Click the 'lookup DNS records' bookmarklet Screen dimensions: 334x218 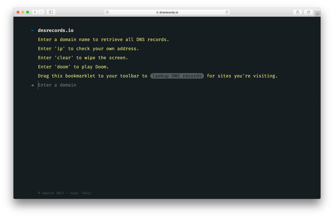pos(177,76)
